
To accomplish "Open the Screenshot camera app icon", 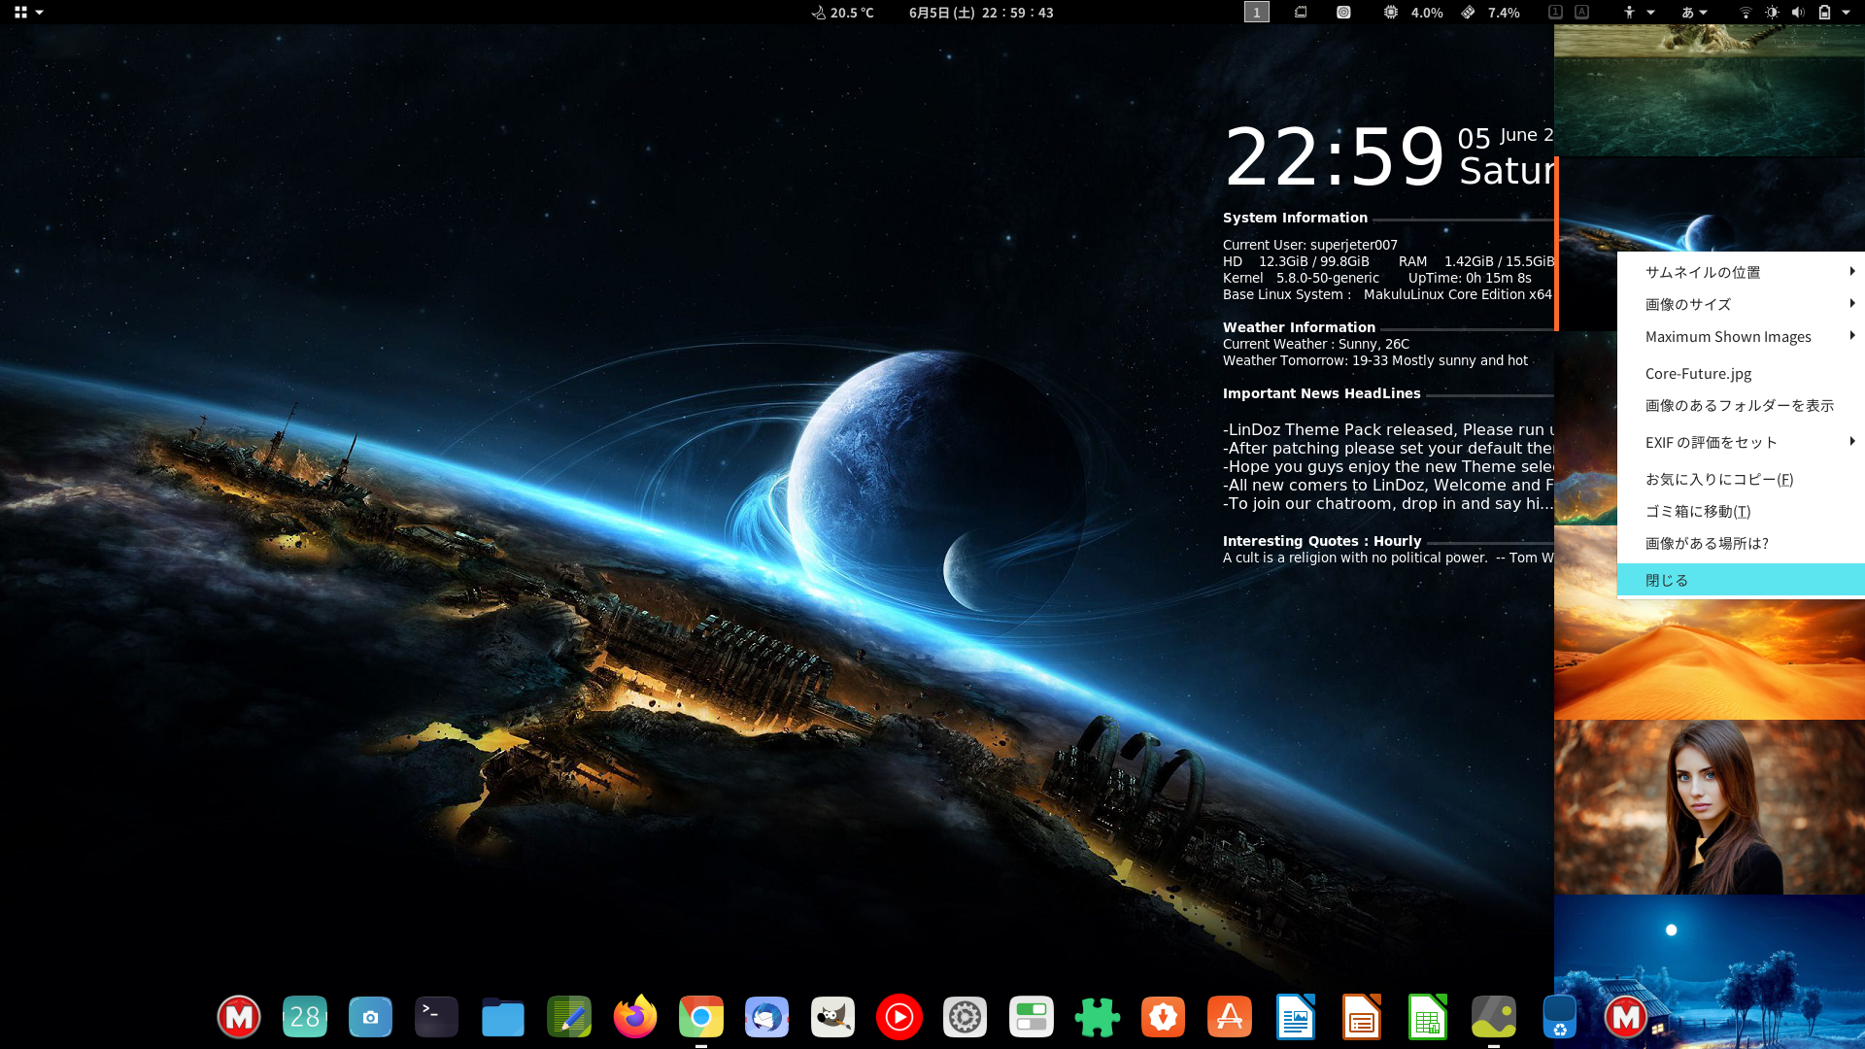I will (x=370, y=1017).
